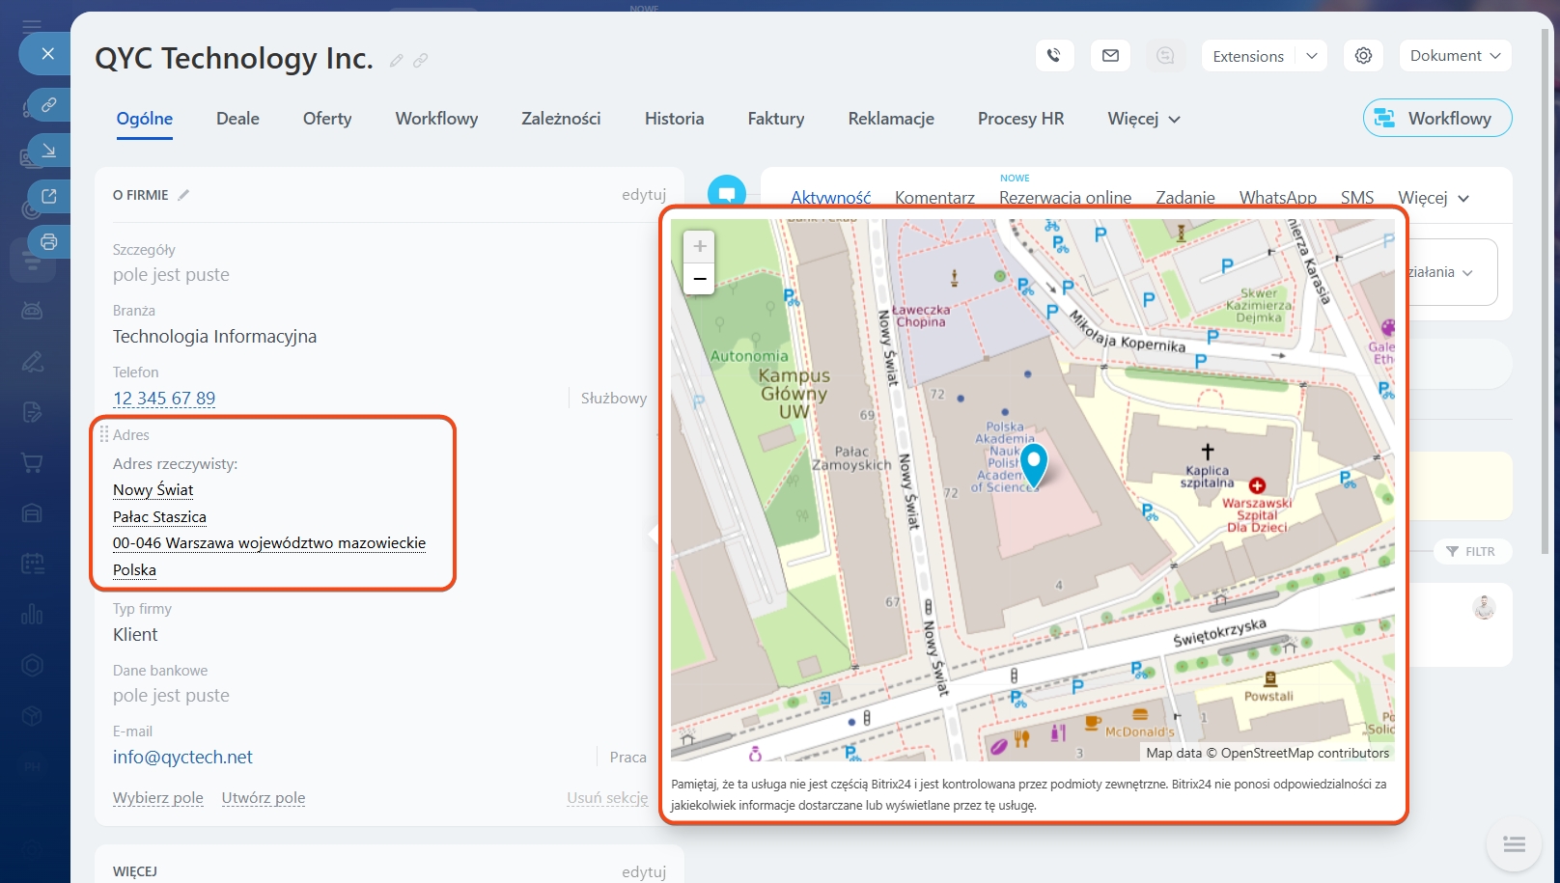Viewport: 1560px width, 883px height.
Task: Select the Komentarz activity tab
Action: pos(933,198)
